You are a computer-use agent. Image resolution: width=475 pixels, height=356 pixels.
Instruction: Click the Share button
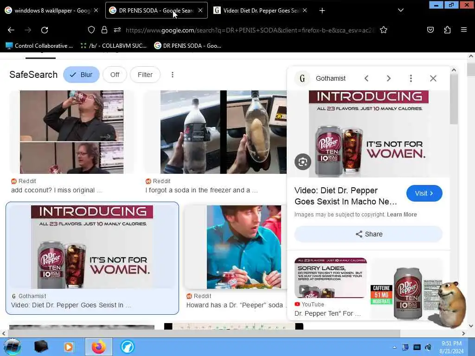click(x=368, y=234)
